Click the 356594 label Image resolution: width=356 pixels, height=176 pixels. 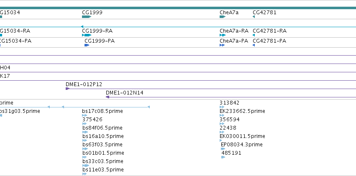coord(230,120)
